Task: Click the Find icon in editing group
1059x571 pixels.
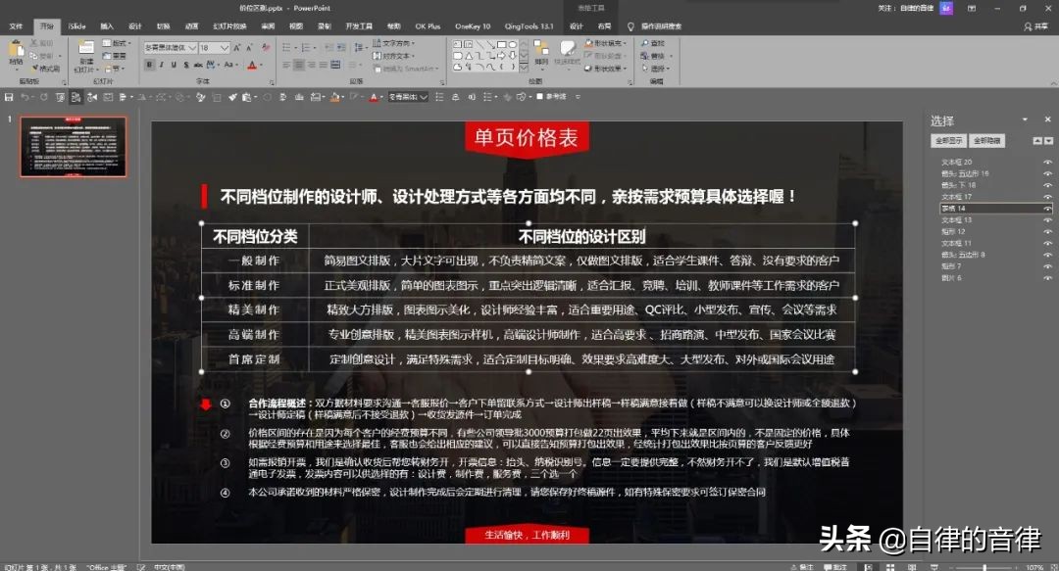Action: coord(652,43)
